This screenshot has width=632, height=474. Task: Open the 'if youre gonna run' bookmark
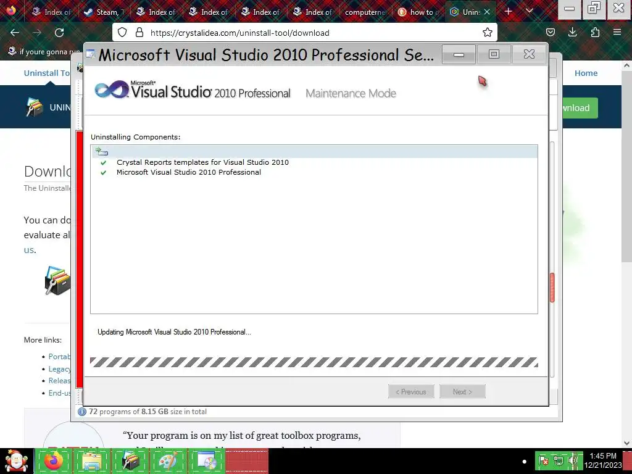[x=44, y=52]
